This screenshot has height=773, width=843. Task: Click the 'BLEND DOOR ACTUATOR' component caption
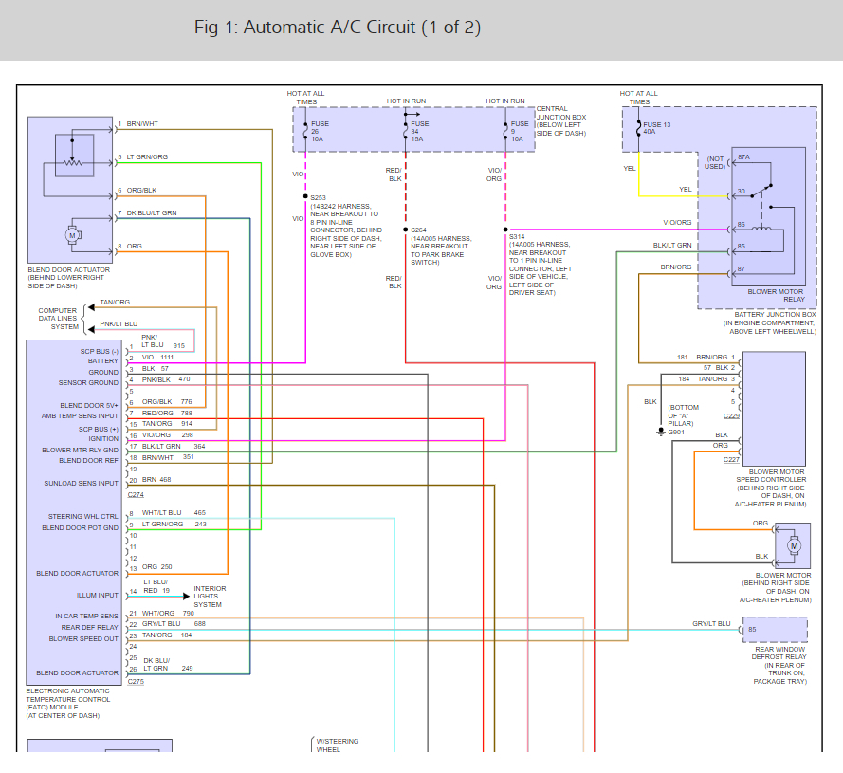click(x=68, y=270)
